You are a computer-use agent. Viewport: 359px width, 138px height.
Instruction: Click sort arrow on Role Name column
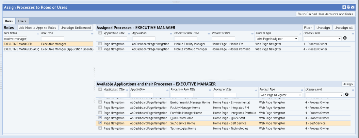(38, 34)
